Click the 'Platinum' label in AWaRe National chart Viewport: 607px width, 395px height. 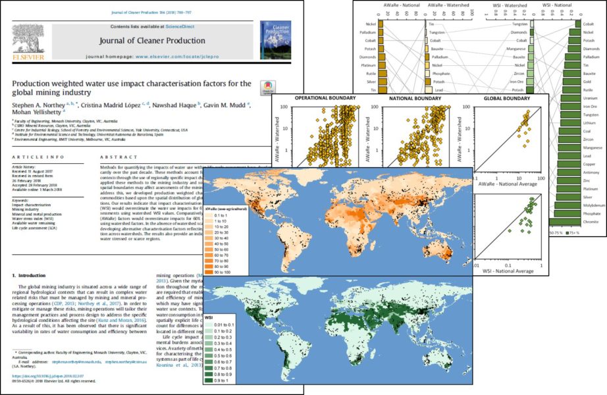click(369, 65)
